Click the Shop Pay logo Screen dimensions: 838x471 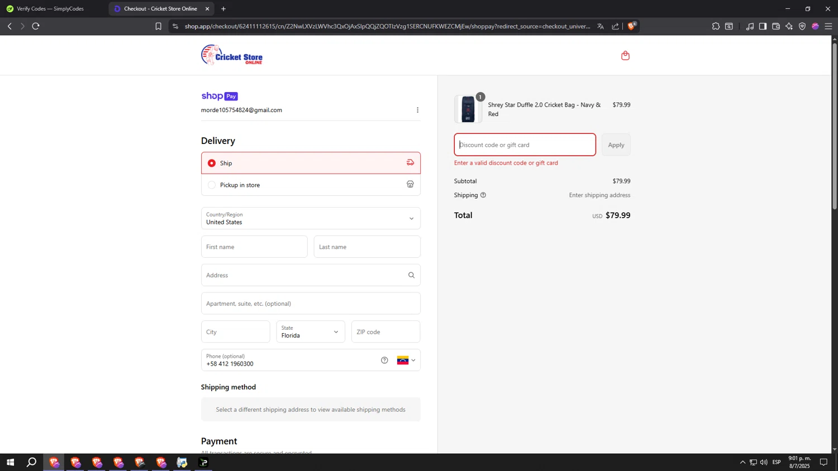pyautogui.click(x=220, y=96)
